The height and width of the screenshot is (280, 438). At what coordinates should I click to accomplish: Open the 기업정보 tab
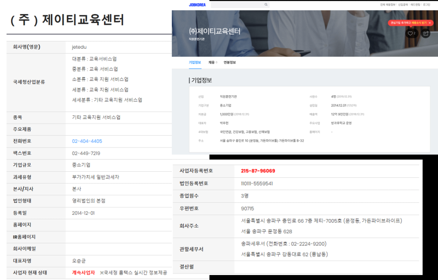click(x=195, y=62)
